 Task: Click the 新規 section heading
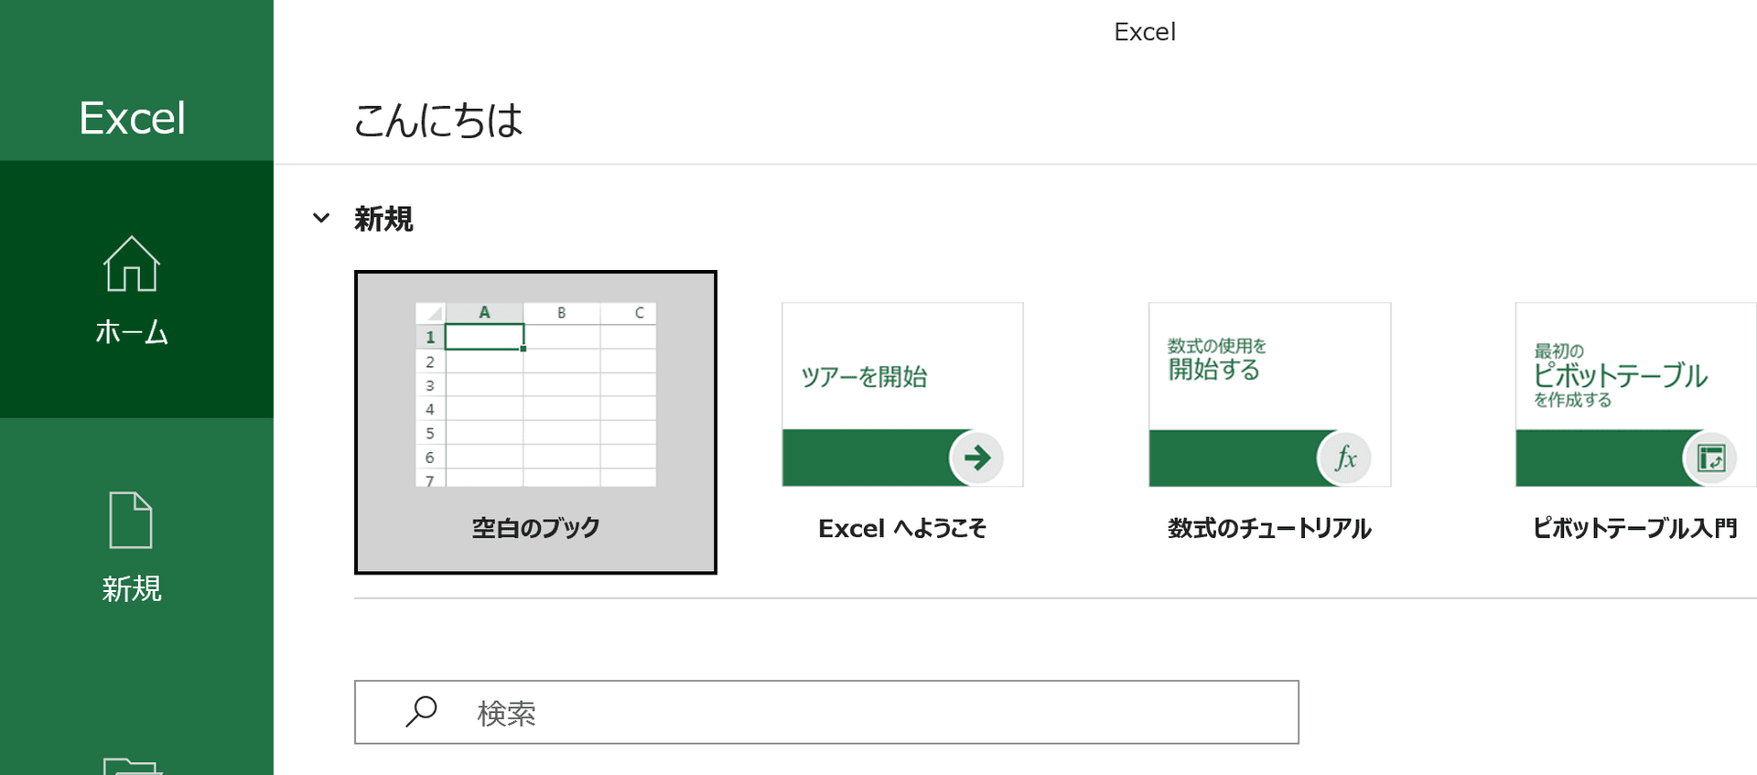[383, 219]
